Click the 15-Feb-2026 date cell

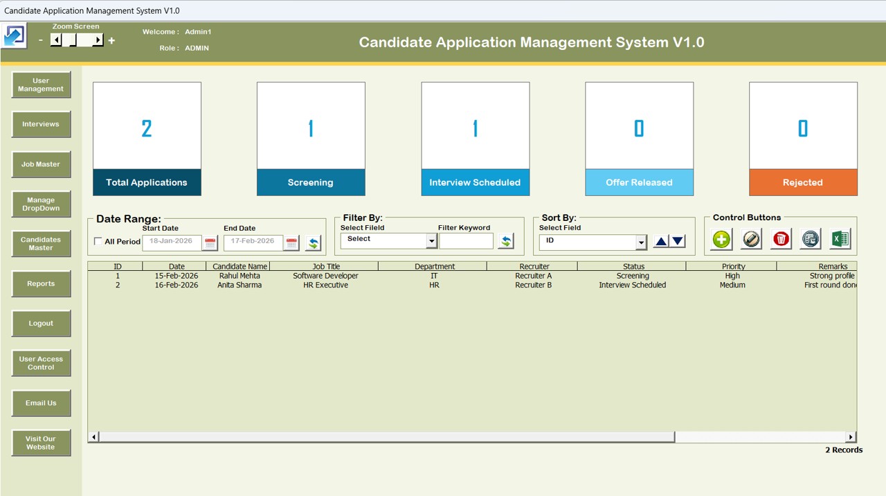coord(177,276)
